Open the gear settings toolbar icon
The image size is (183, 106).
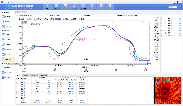pyautogui.click(x=83, y=6)
